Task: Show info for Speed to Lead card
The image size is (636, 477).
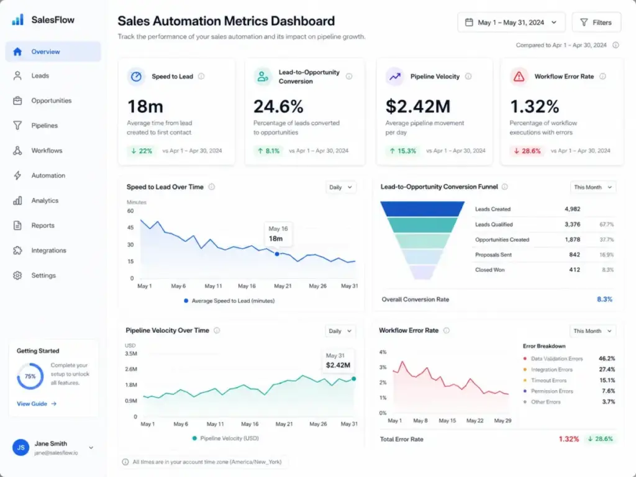Action: [201, 76]
